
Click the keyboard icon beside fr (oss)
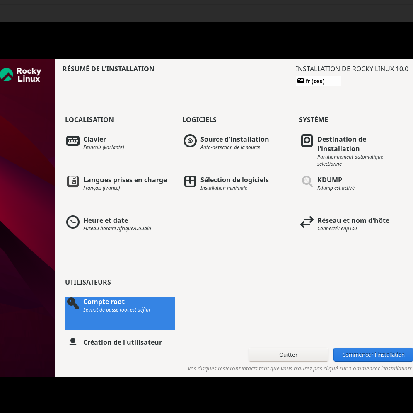click(300, 81)
